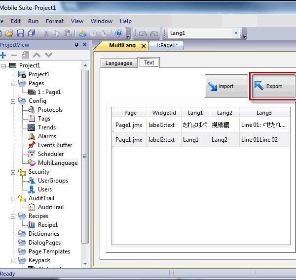The width and height of the screenshot is (296, 280).
Task: Add item with blue plus icon
Action: point(3,55)
